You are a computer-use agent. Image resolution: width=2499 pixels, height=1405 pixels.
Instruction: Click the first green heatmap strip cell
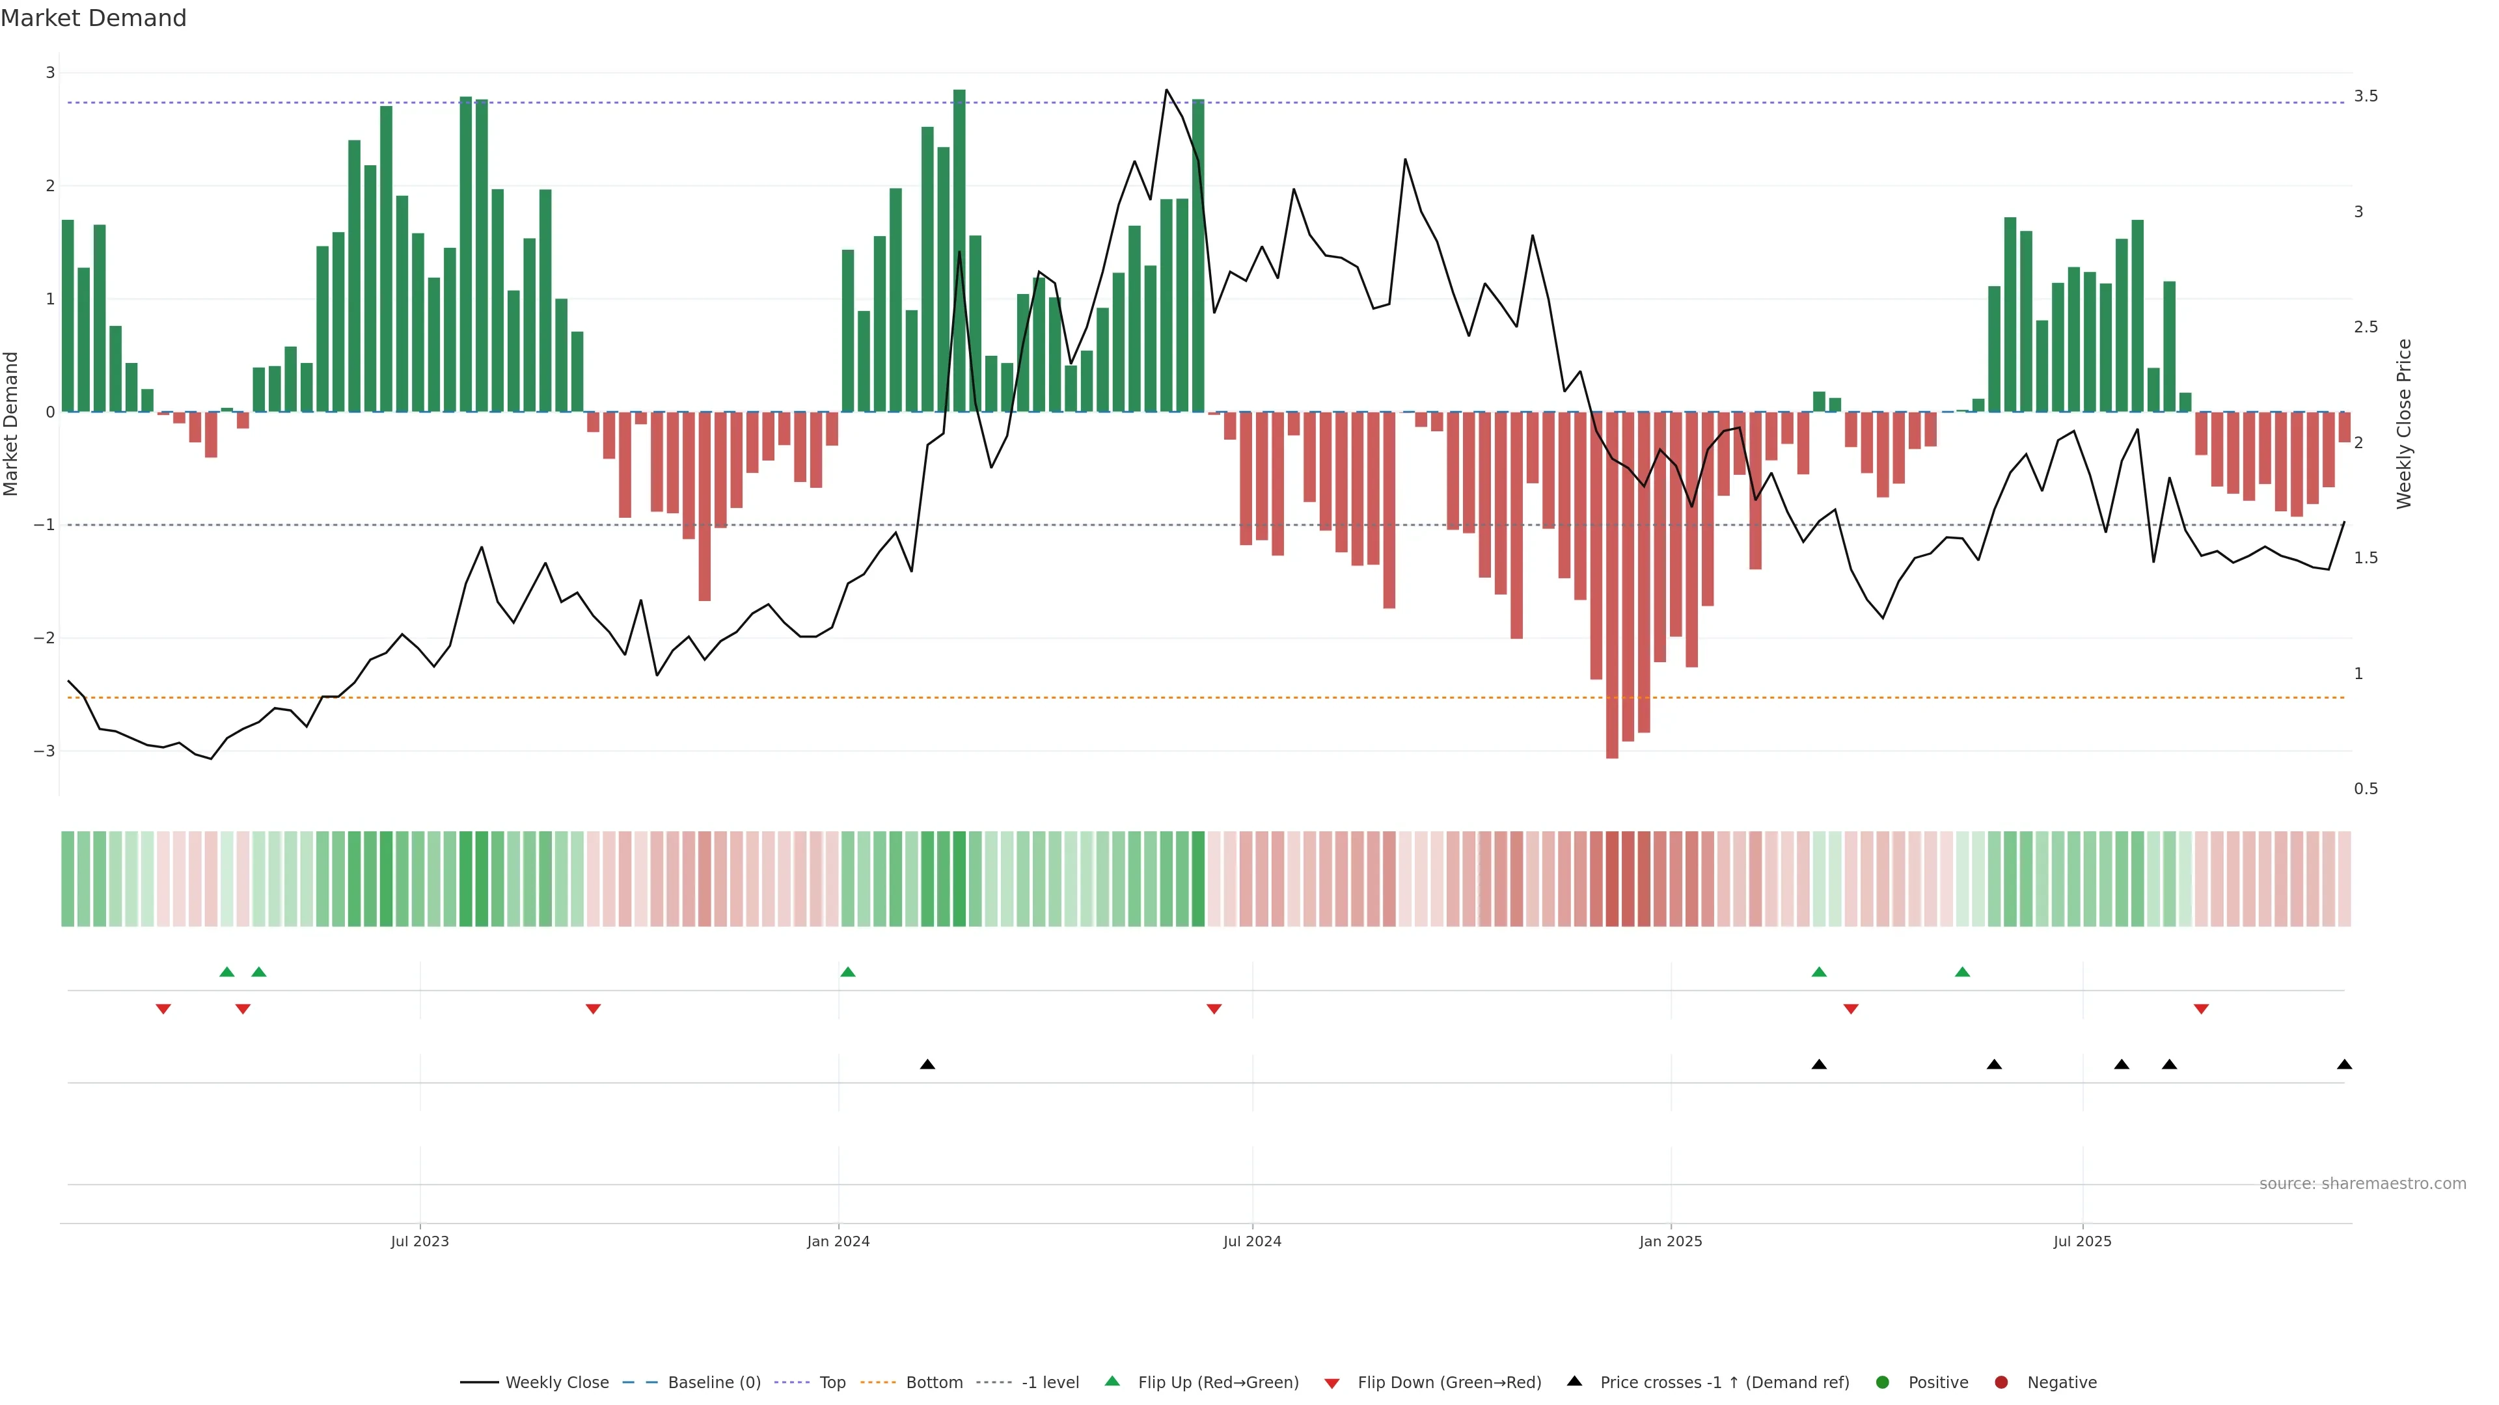[68, 879]
